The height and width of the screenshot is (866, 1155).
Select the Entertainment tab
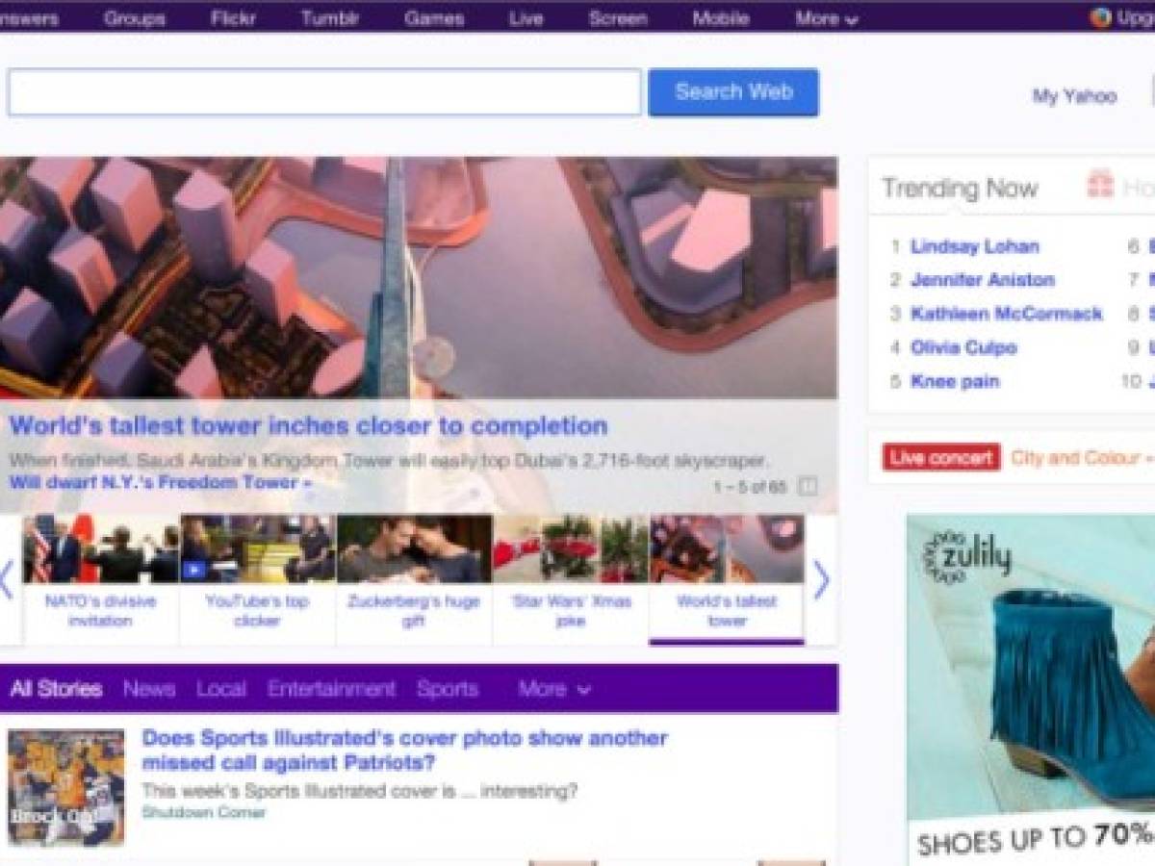coord(332,689)
